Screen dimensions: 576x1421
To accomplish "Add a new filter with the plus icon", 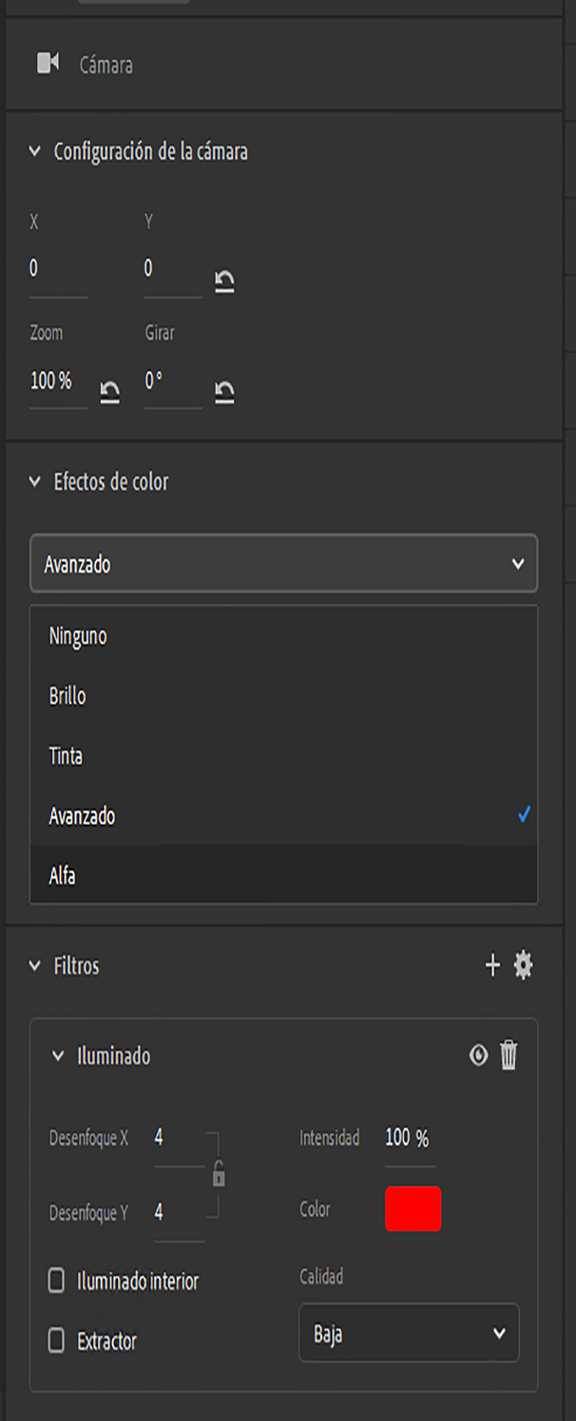I will click(493, 965).
